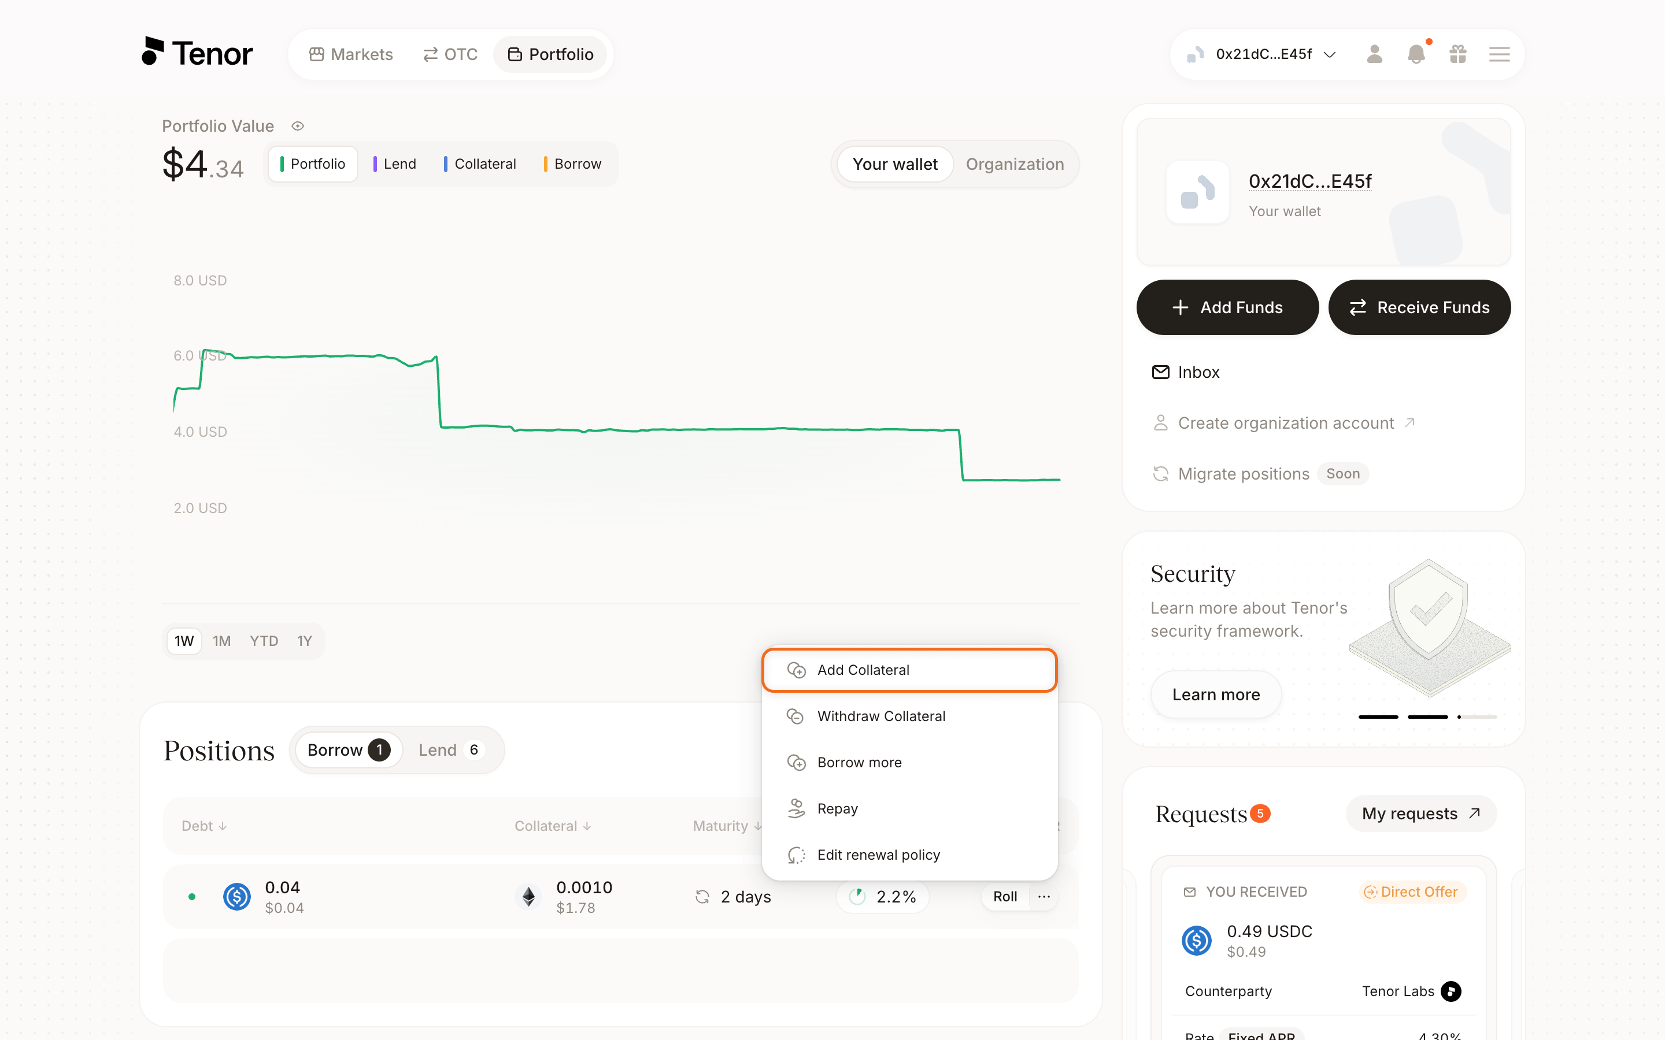Choose Add Collateral from the menu
1665x1040 pixels.
tap(909, 670)
